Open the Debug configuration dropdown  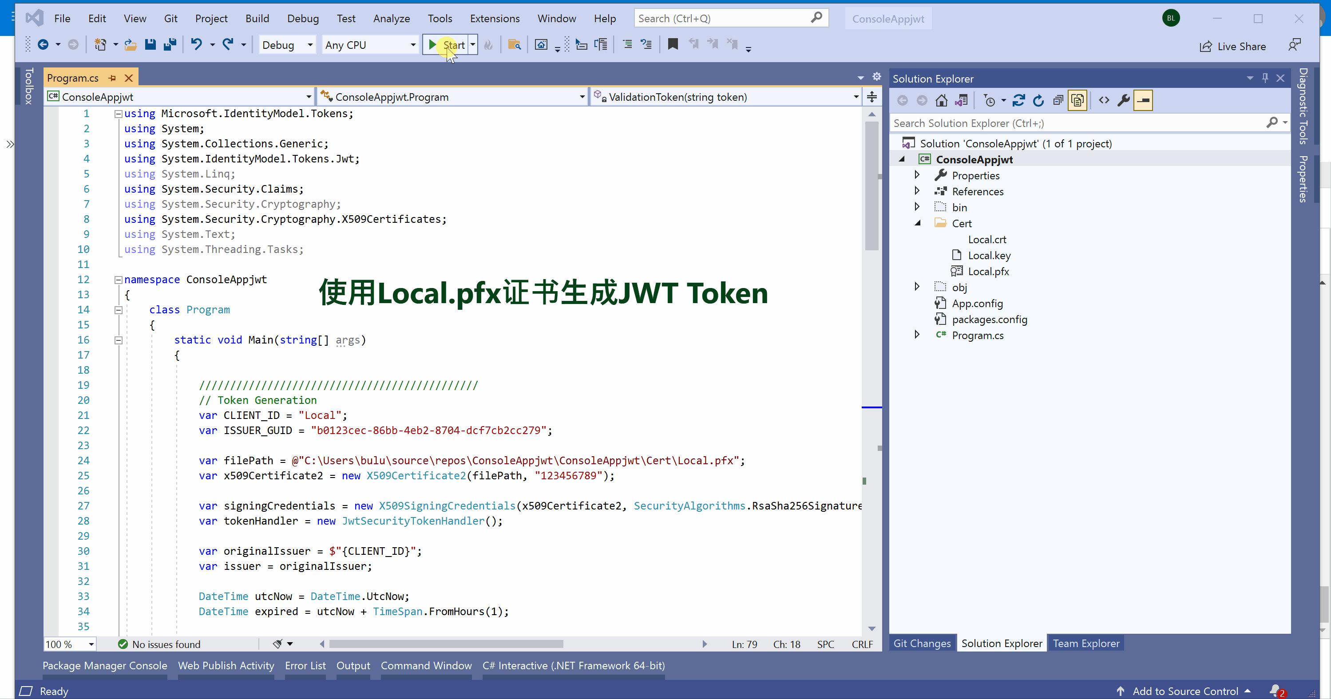[x=287, y=45]
